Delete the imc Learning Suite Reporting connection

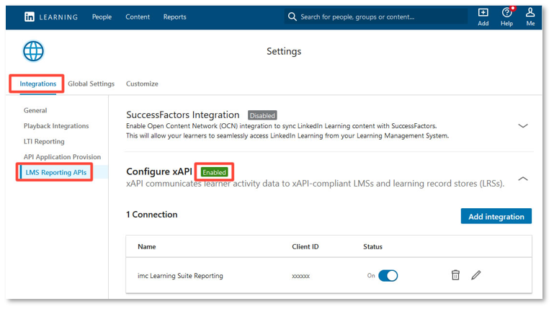455,275
